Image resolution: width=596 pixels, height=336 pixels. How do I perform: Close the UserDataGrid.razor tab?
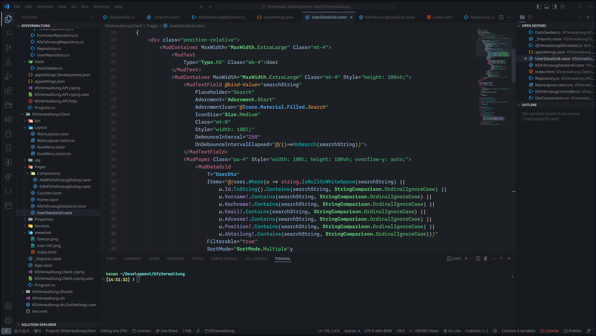tap(351, 17)
